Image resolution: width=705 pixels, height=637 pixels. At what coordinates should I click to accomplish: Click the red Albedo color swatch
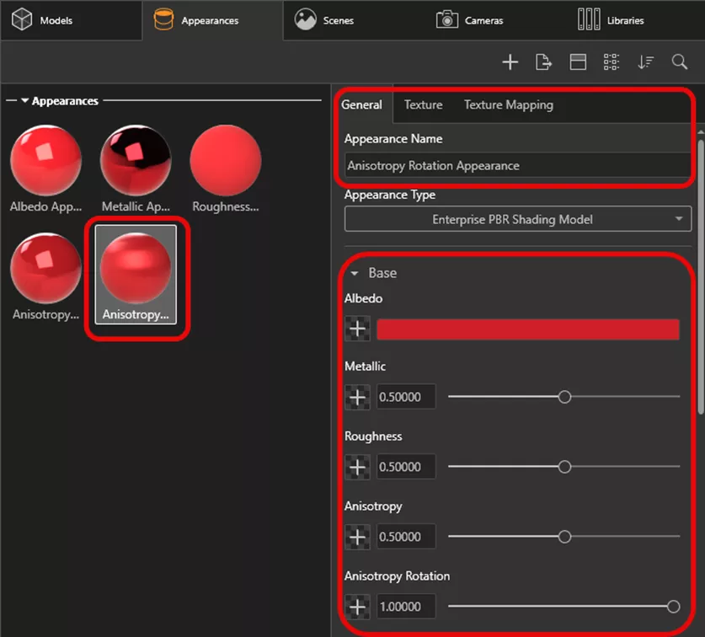tap(527, 329)
